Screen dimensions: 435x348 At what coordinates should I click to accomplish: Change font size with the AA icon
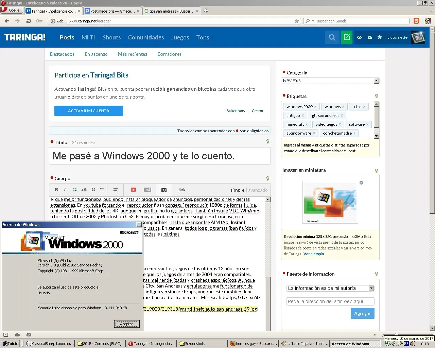(x=84, y=190)
